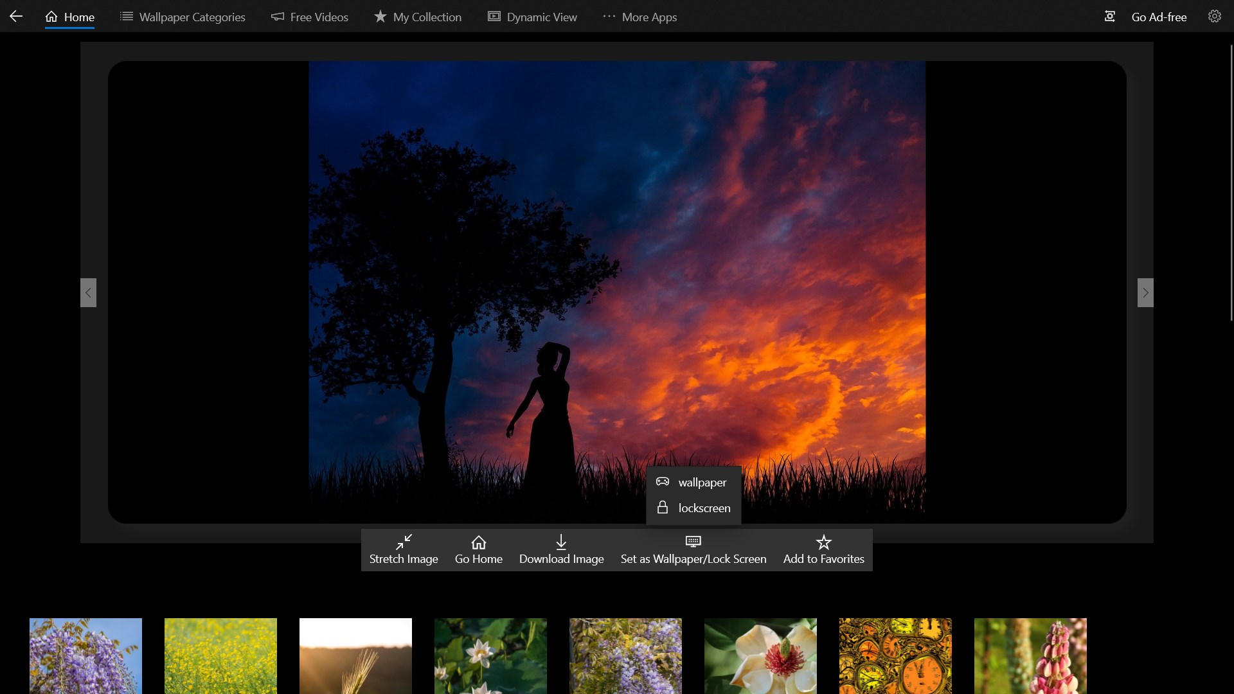1234x694 pixels.
Task: Click the vertical scrollbar on the right
Action: (1231, 183)
